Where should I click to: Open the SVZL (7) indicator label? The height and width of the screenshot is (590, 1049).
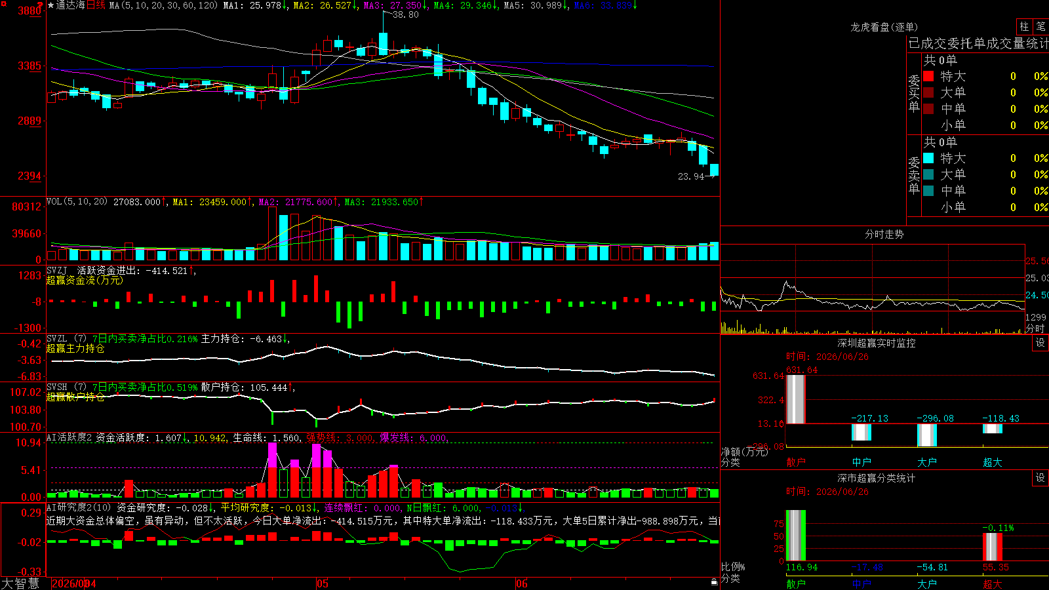66,339
